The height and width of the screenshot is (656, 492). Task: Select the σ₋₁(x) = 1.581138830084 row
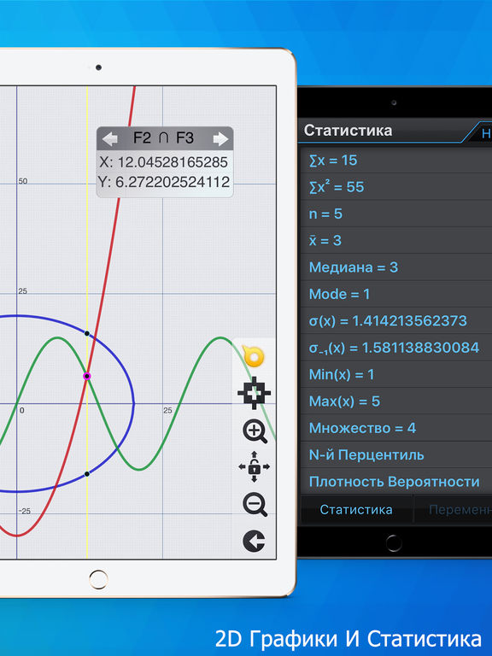coord(396,348)
